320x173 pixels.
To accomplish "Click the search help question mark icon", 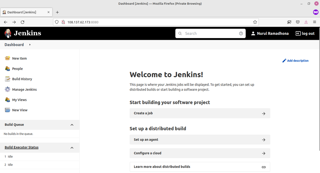I will pos(241,33).
